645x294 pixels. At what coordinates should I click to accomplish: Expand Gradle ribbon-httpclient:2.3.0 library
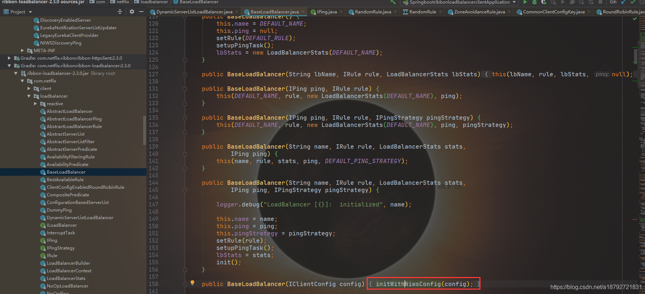click(9, 58)
